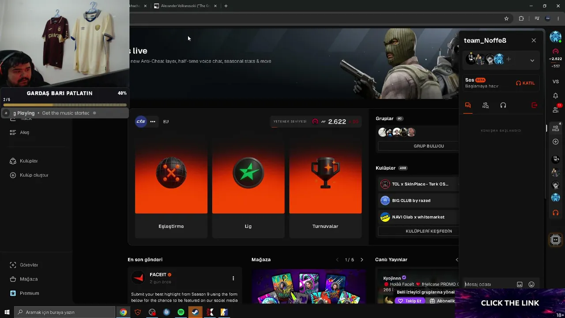Leave the team via exit icon
The height and width of the screenshot is (318, 565).
point(535,106)
